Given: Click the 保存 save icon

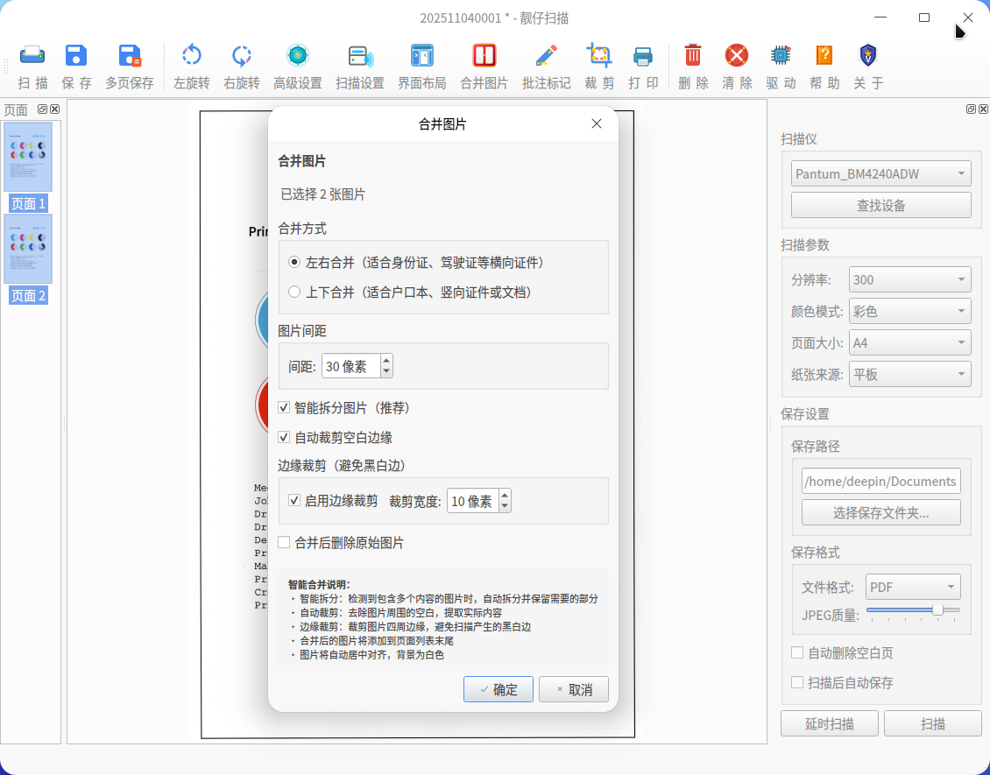Looking at the screenshot, I should (76, 55).
